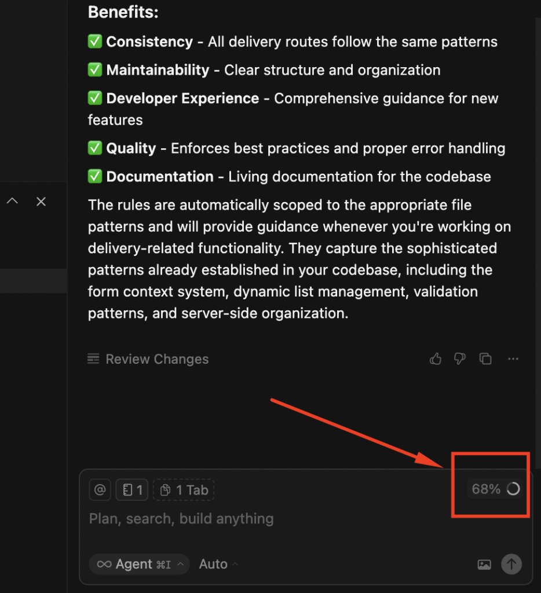Click the bold Documentation benefit text
The height and width of the screenshot is (593, 541).
click(x=160, y=177)
